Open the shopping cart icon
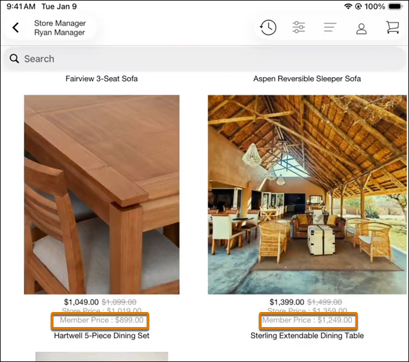This screenshot has width=409, height=362. pos(393,27)
